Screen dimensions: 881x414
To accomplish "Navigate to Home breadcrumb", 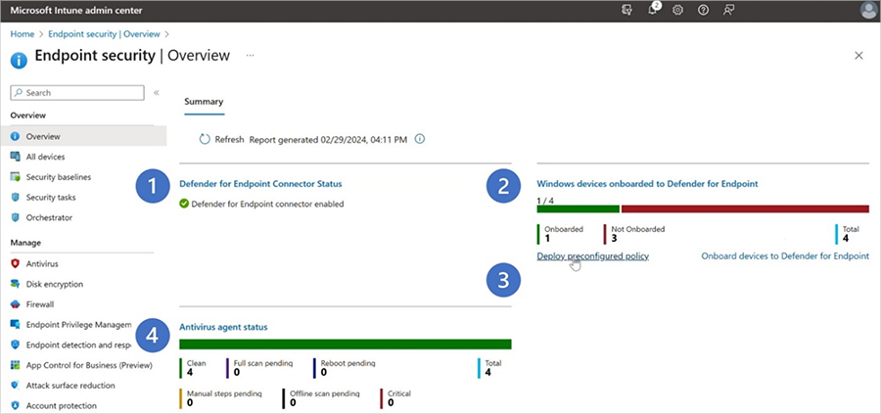I will [22, 34].
